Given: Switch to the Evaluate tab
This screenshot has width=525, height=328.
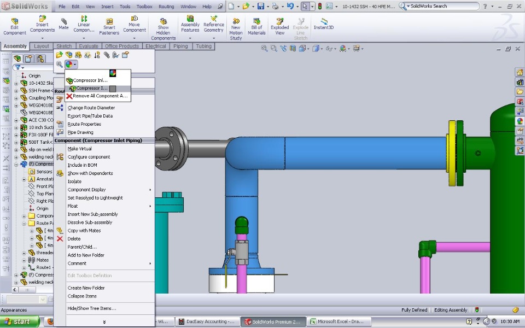Looking at the screenshot, I should [x=89, y=46].
